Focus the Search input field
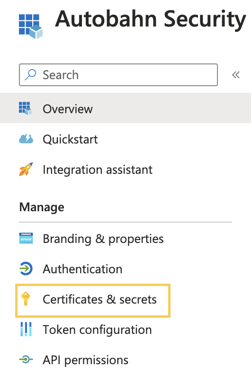This screenshot has width=252, height=376. pos(118,74)
